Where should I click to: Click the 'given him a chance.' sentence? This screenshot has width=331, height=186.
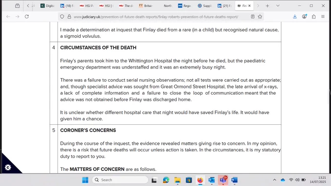[81, 119]
